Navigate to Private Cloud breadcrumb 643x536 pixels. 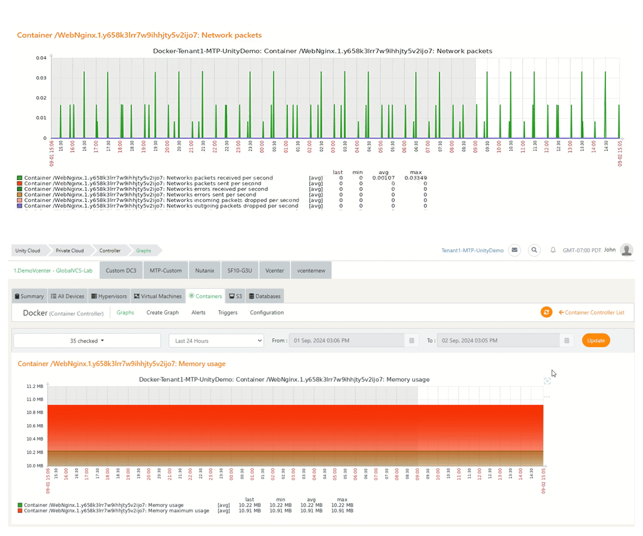[x=70, y=250]
